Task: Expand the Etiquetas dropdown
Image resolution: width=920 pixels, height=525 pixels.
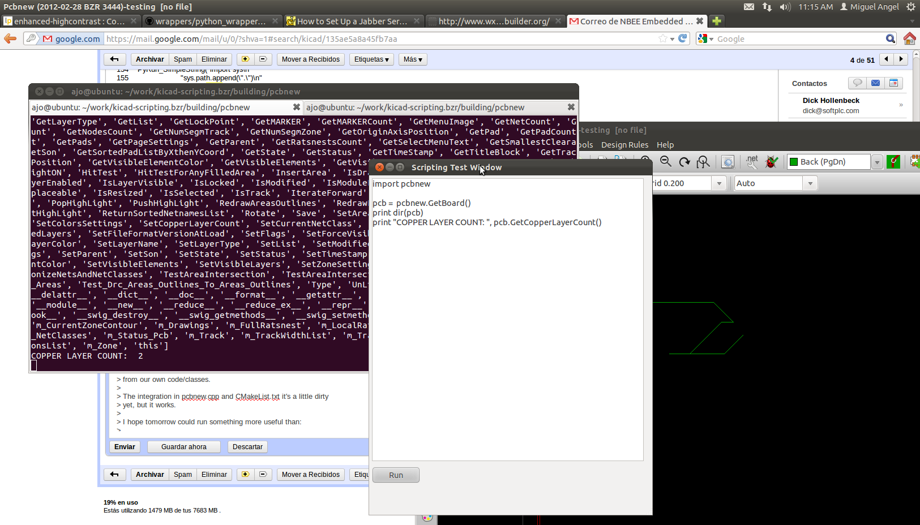Action: pos(371,59)
